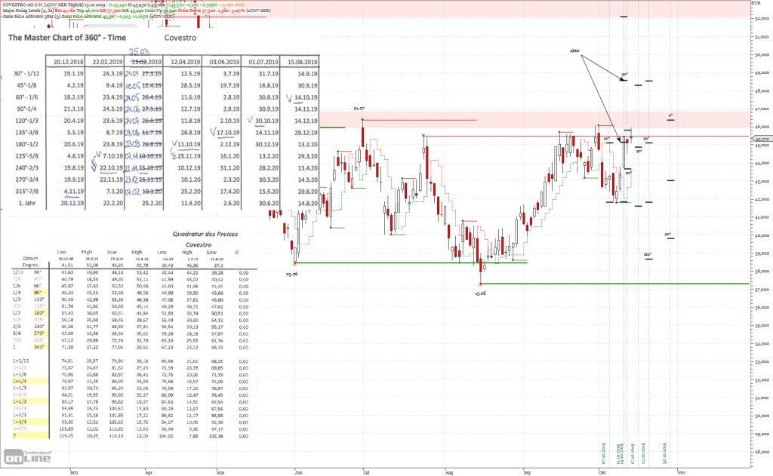Click the 52,000 price axis label

tap(762, 19)
